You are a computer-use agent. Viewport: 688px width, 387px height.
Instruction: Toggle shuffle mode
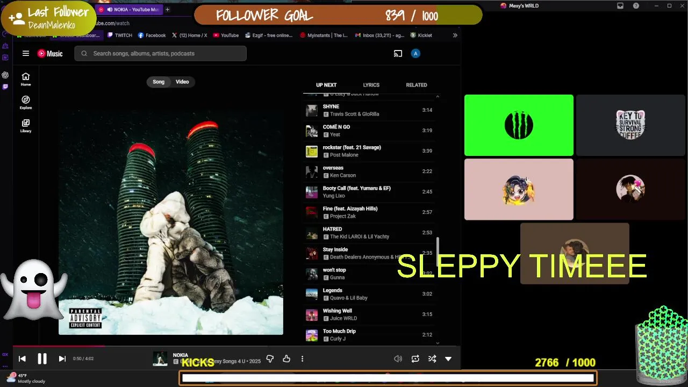tap(432, 359)
